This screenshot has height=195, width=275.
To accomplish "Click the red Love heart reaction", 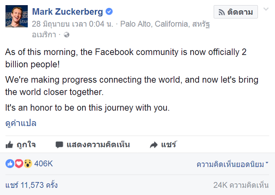I will click(19, 164).
